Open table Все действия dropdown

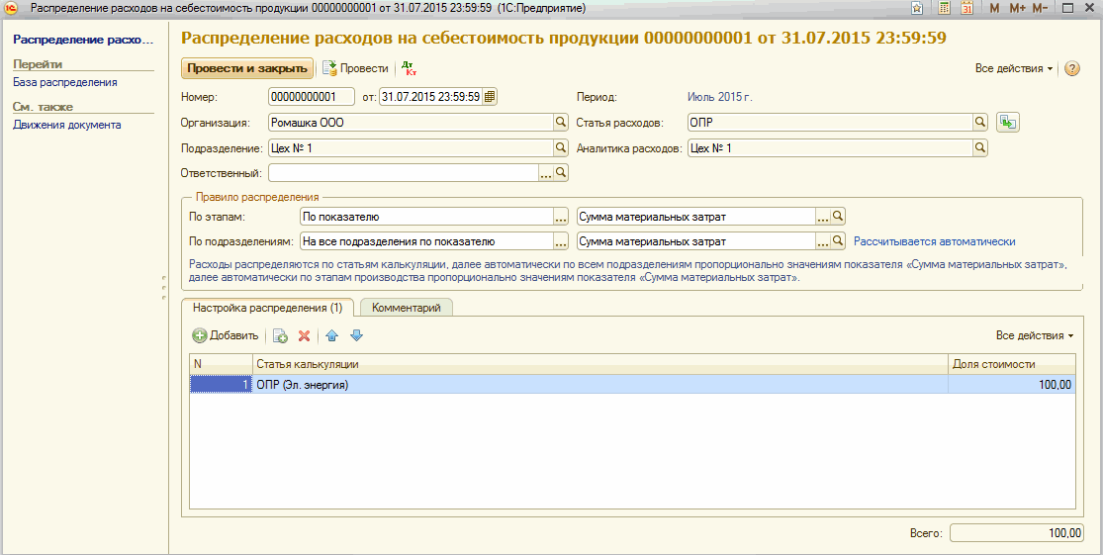(1035, 335)
